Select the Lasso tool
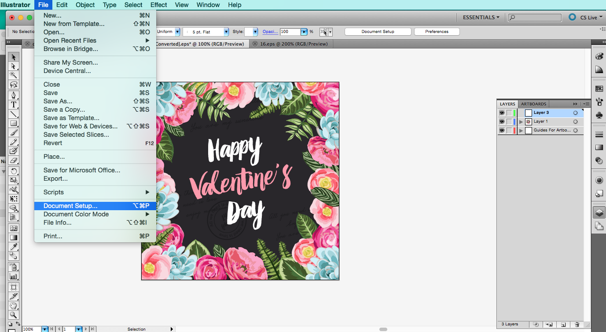 click(14, 85)
